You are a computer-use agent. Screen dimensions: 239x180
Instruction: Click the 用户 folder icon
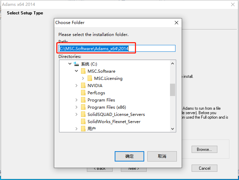pyautogui.click(x=83, y=129)
